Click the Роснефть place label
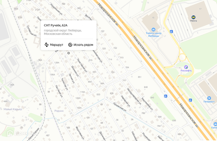The width and height of the screenshot is (217, 141). click(186, 70)
